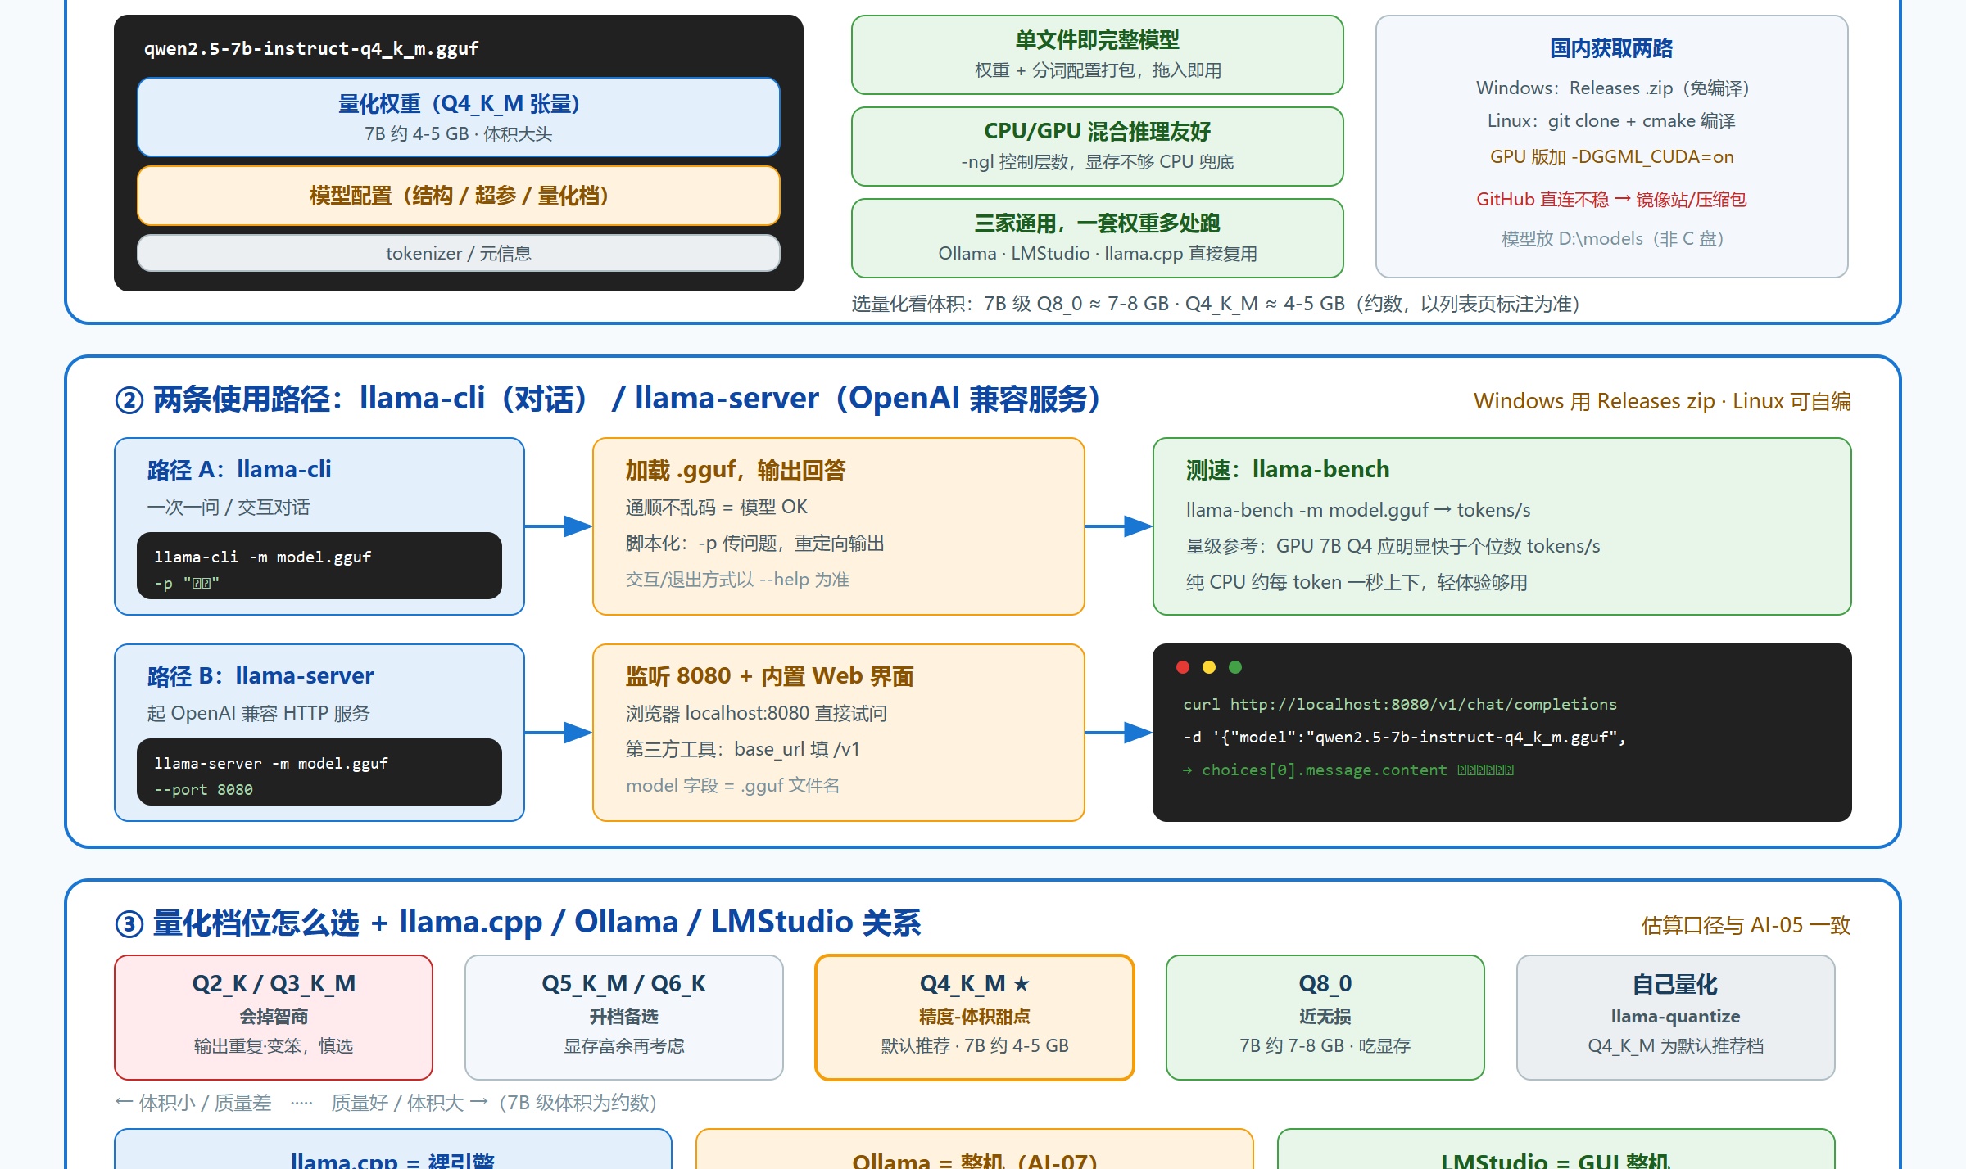Click the 路径 B: llama-server title
Image resolution: width=1966 pixels, height=1169 pixels.
click(260, 675)
